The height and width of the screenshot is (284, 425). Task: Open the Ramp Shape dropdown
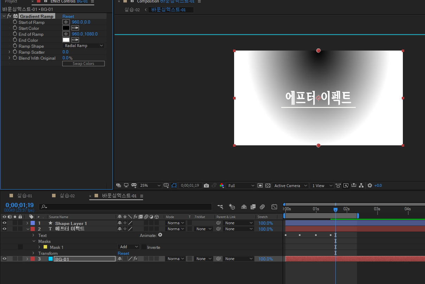(x=83, y=46)
